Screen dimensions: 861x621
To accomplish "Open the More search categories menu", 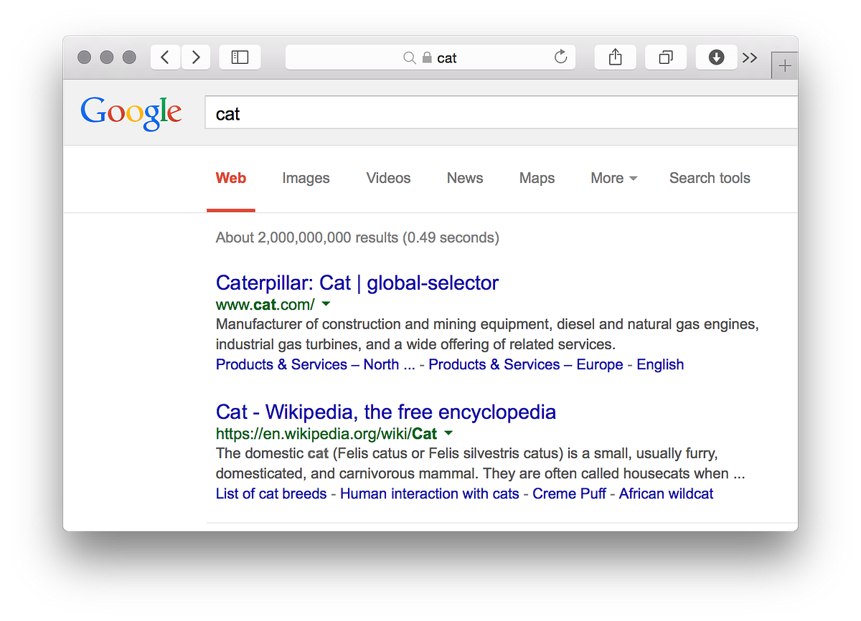I will [613, 178].
